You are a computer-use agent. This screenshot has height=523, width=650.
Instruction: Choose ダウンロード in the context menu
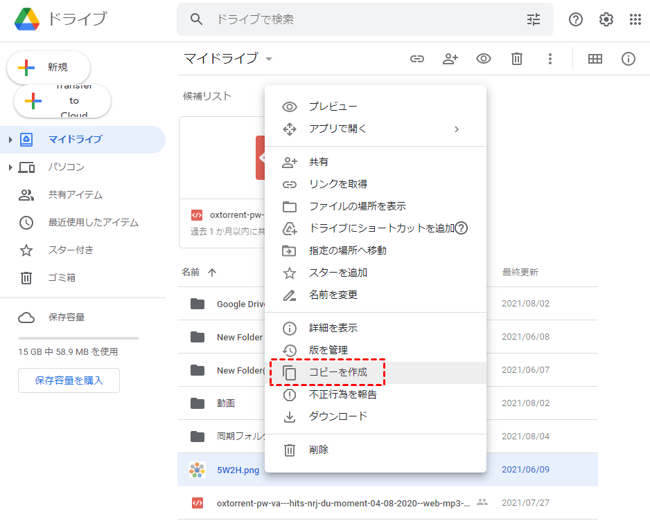coord(337,416)
